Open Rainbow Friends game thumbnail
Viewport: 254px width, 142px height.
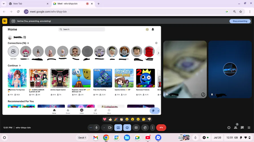pos(145,78)
